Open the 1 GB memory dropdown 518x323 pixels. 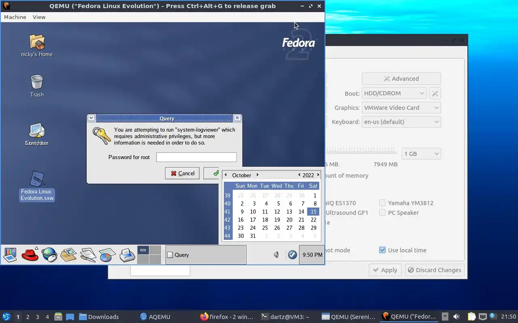click(421, 154)
